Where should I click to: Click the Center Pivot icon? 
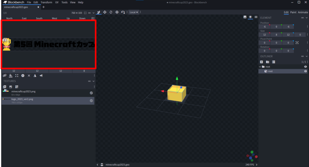(x=297, y=43)
